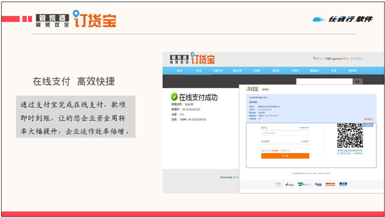Click the 搜索 button beside the search box
This screenshot has height=217, width=385.
coord(357,82)
